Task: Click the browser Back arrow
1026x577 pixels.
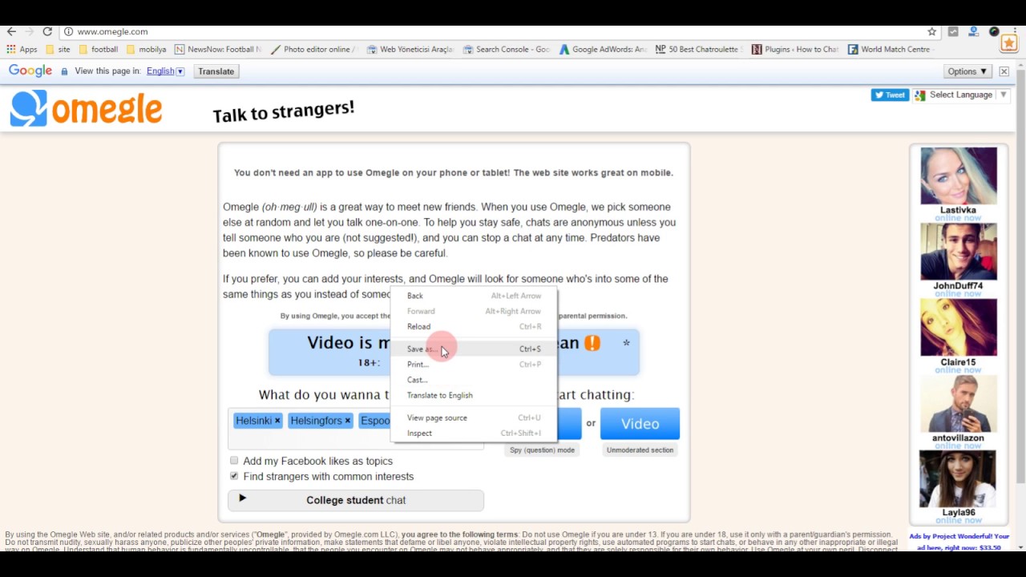Action: click(11, 31)
